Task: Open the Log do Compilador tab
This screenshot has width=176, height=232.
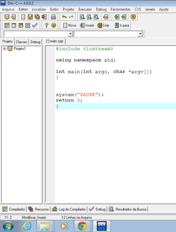Action: pyautogui.click(x=69, y=209)
